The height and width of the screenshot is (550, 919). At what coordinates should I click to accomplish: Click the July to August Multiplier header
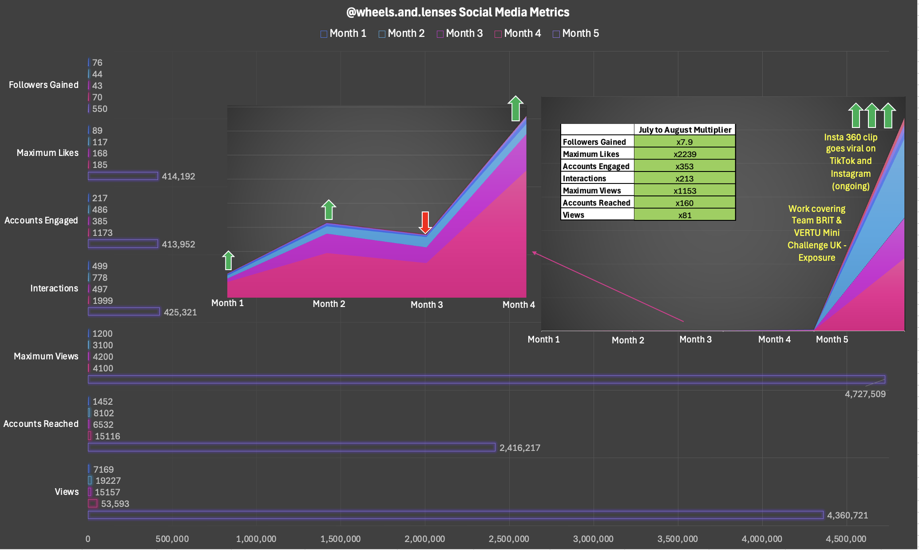click(x=684, y=130)
